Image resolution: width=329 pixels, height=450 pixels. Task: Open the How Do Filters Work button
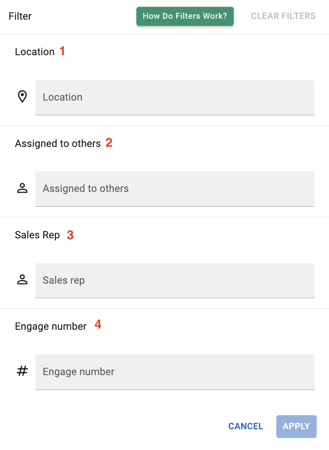click(185, 16)
